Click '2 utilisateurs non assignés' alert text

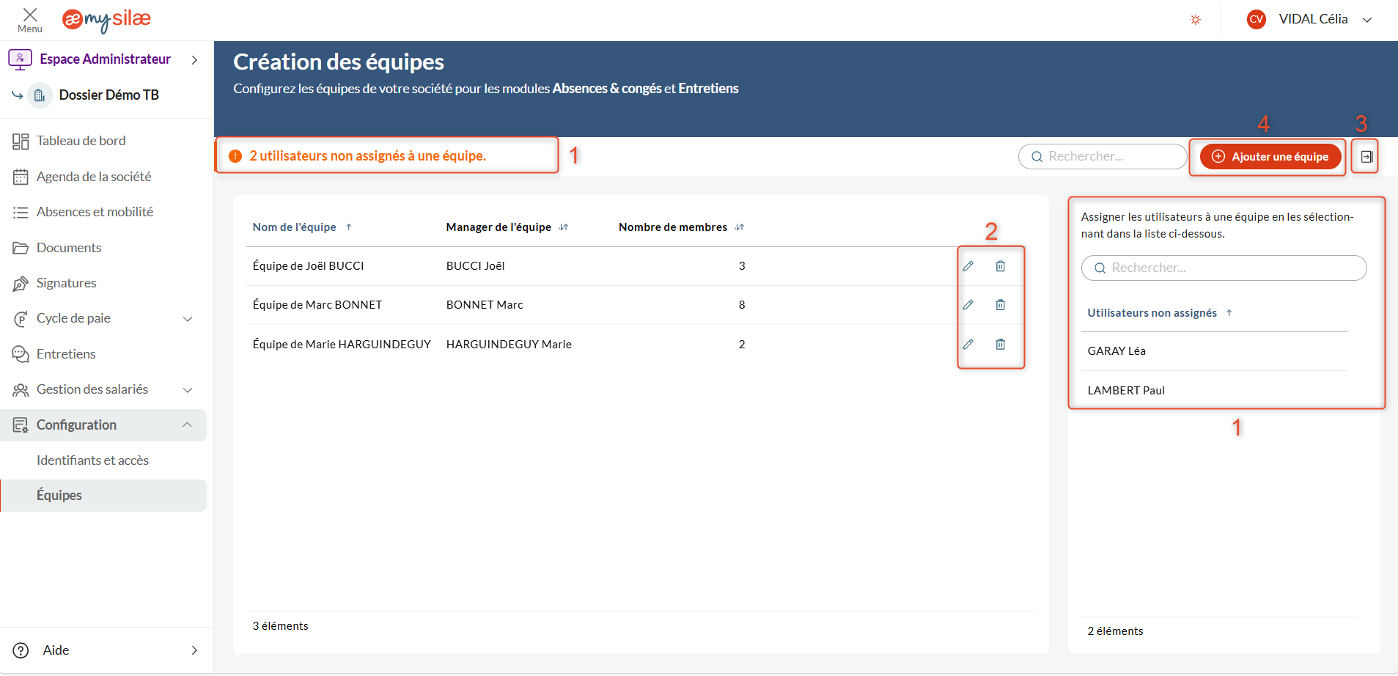coord(367,156)
